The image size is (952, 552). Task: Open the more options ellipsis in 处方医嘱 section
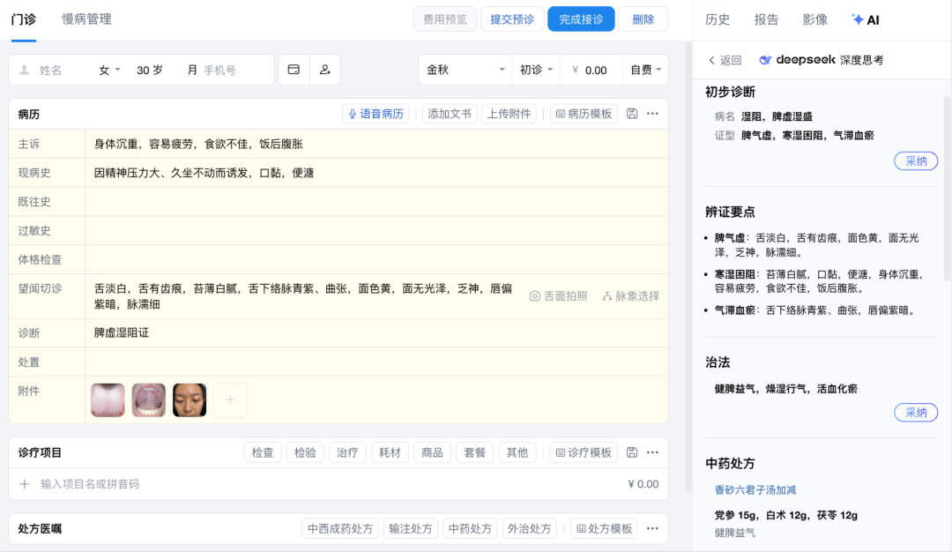pyautogui.click(x=651, y=528)
